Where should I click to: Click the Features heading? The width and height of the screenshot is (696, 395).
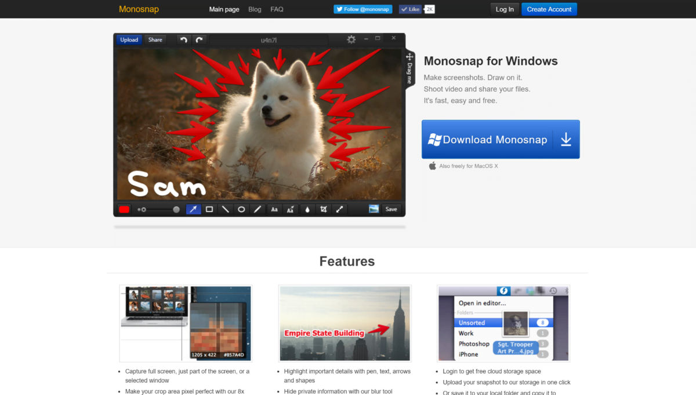tap(347, 261)
